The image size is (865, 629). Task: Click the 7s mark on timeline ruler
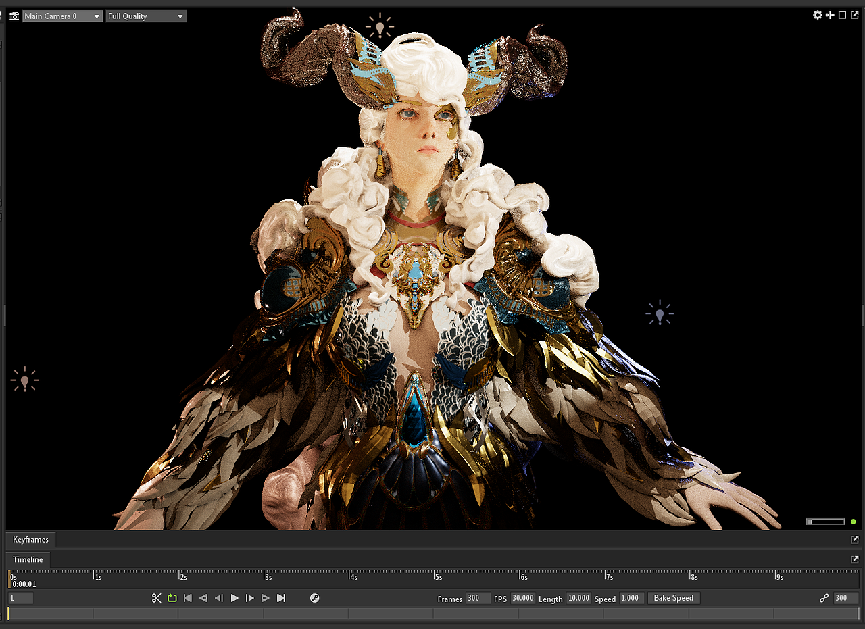point(608,577)
